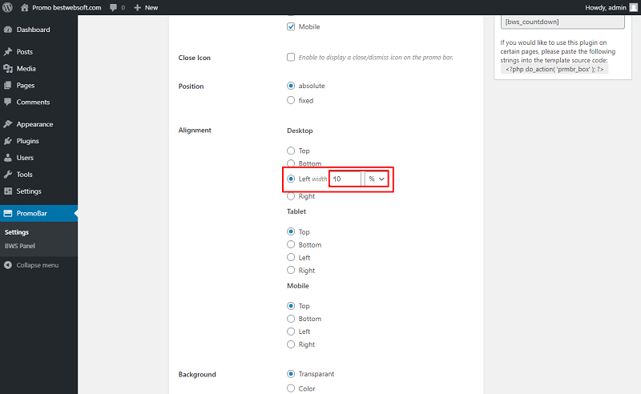The width and height of the screenshot is (641, 394).
Task: Uncheck the Mobile checkbox
Action: (x=291, y=26)
